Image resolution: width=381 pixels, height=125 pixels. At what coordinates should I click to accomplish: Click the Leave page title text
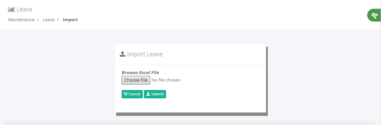tap(25, 9)
